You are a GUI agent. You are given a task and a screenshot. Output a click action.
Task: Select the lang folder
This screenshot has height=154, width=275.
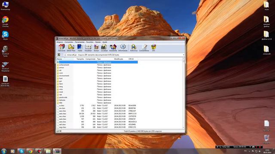coord(61,86)
